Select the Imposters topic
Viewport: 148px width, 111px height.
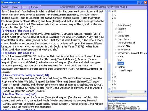click(123, 39)
